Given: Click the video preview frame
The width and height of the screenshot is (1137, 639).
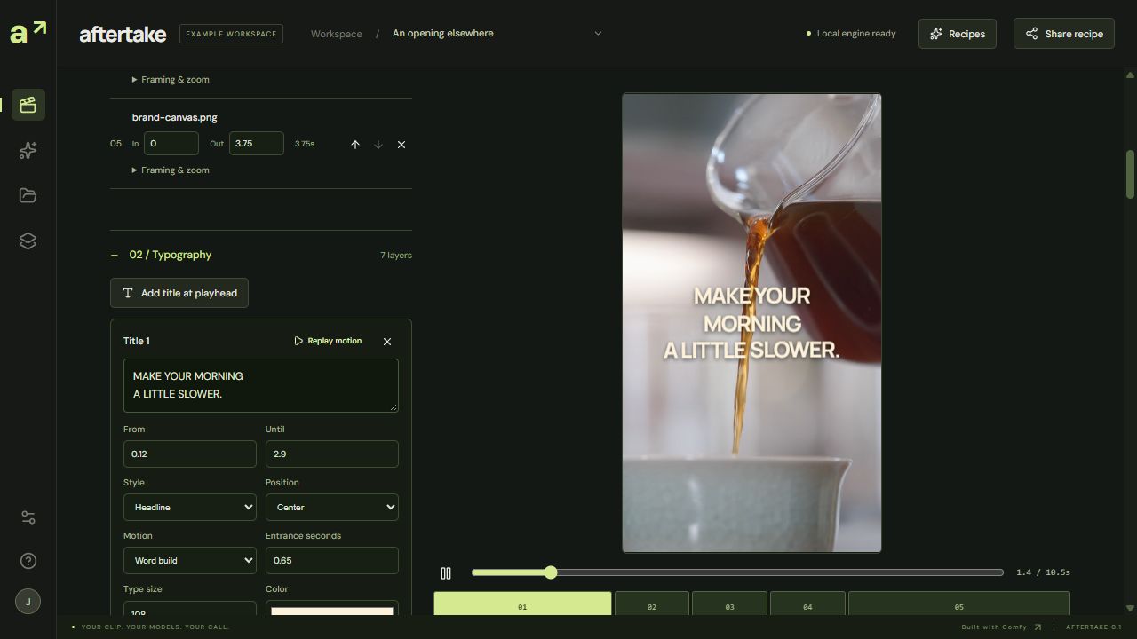Looking at the screenshot, I should (x=751, y=323).
